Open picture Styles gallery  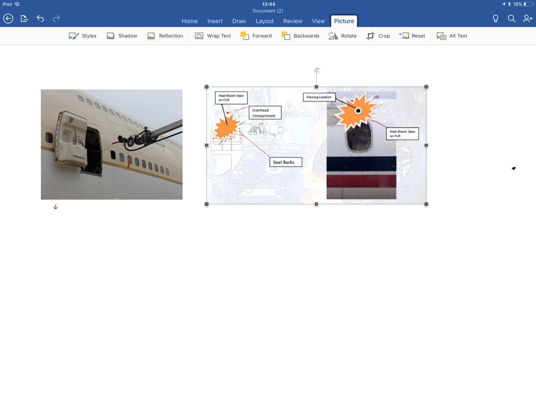click(x=83, y=36)
